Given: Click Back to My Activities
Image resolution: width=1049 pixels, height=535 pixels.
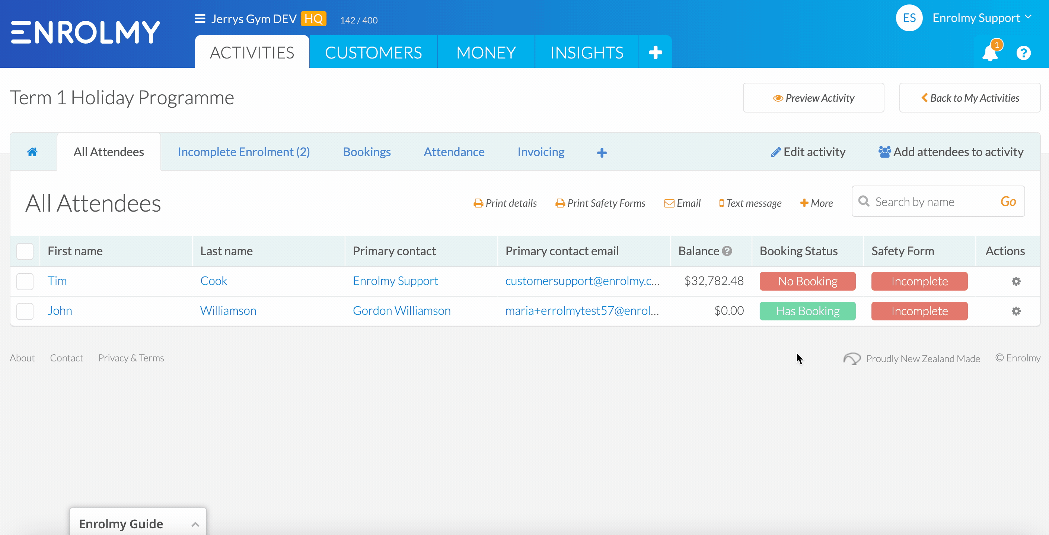Looking at the screenshot, I should [970, 98].
